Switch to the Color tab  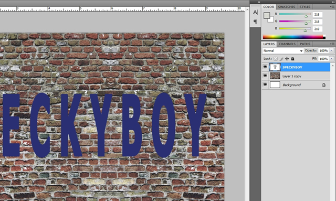pyautogui.click(x=268, y=7)
